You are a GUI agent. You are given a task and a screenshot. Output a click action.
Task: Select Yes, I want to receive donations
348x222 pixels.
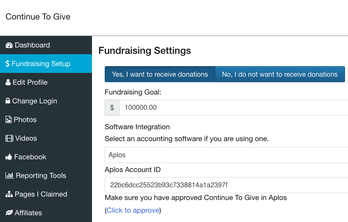point(160,74)
